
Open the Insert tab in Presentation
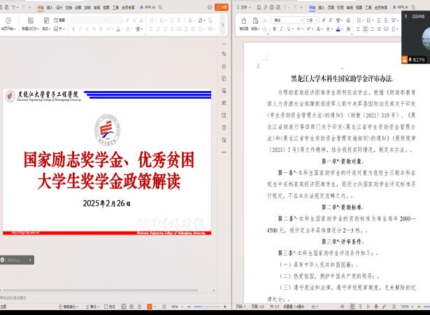tap(49, 6)
